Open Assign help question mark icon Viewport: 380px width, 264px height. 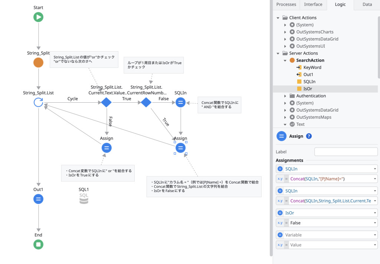click(309, 136)
